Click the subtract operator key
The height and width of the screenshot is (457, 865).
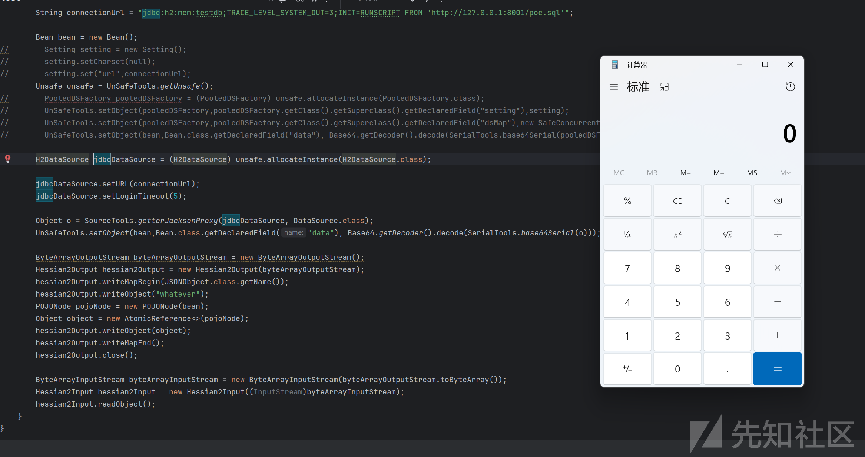pos(778,302)
